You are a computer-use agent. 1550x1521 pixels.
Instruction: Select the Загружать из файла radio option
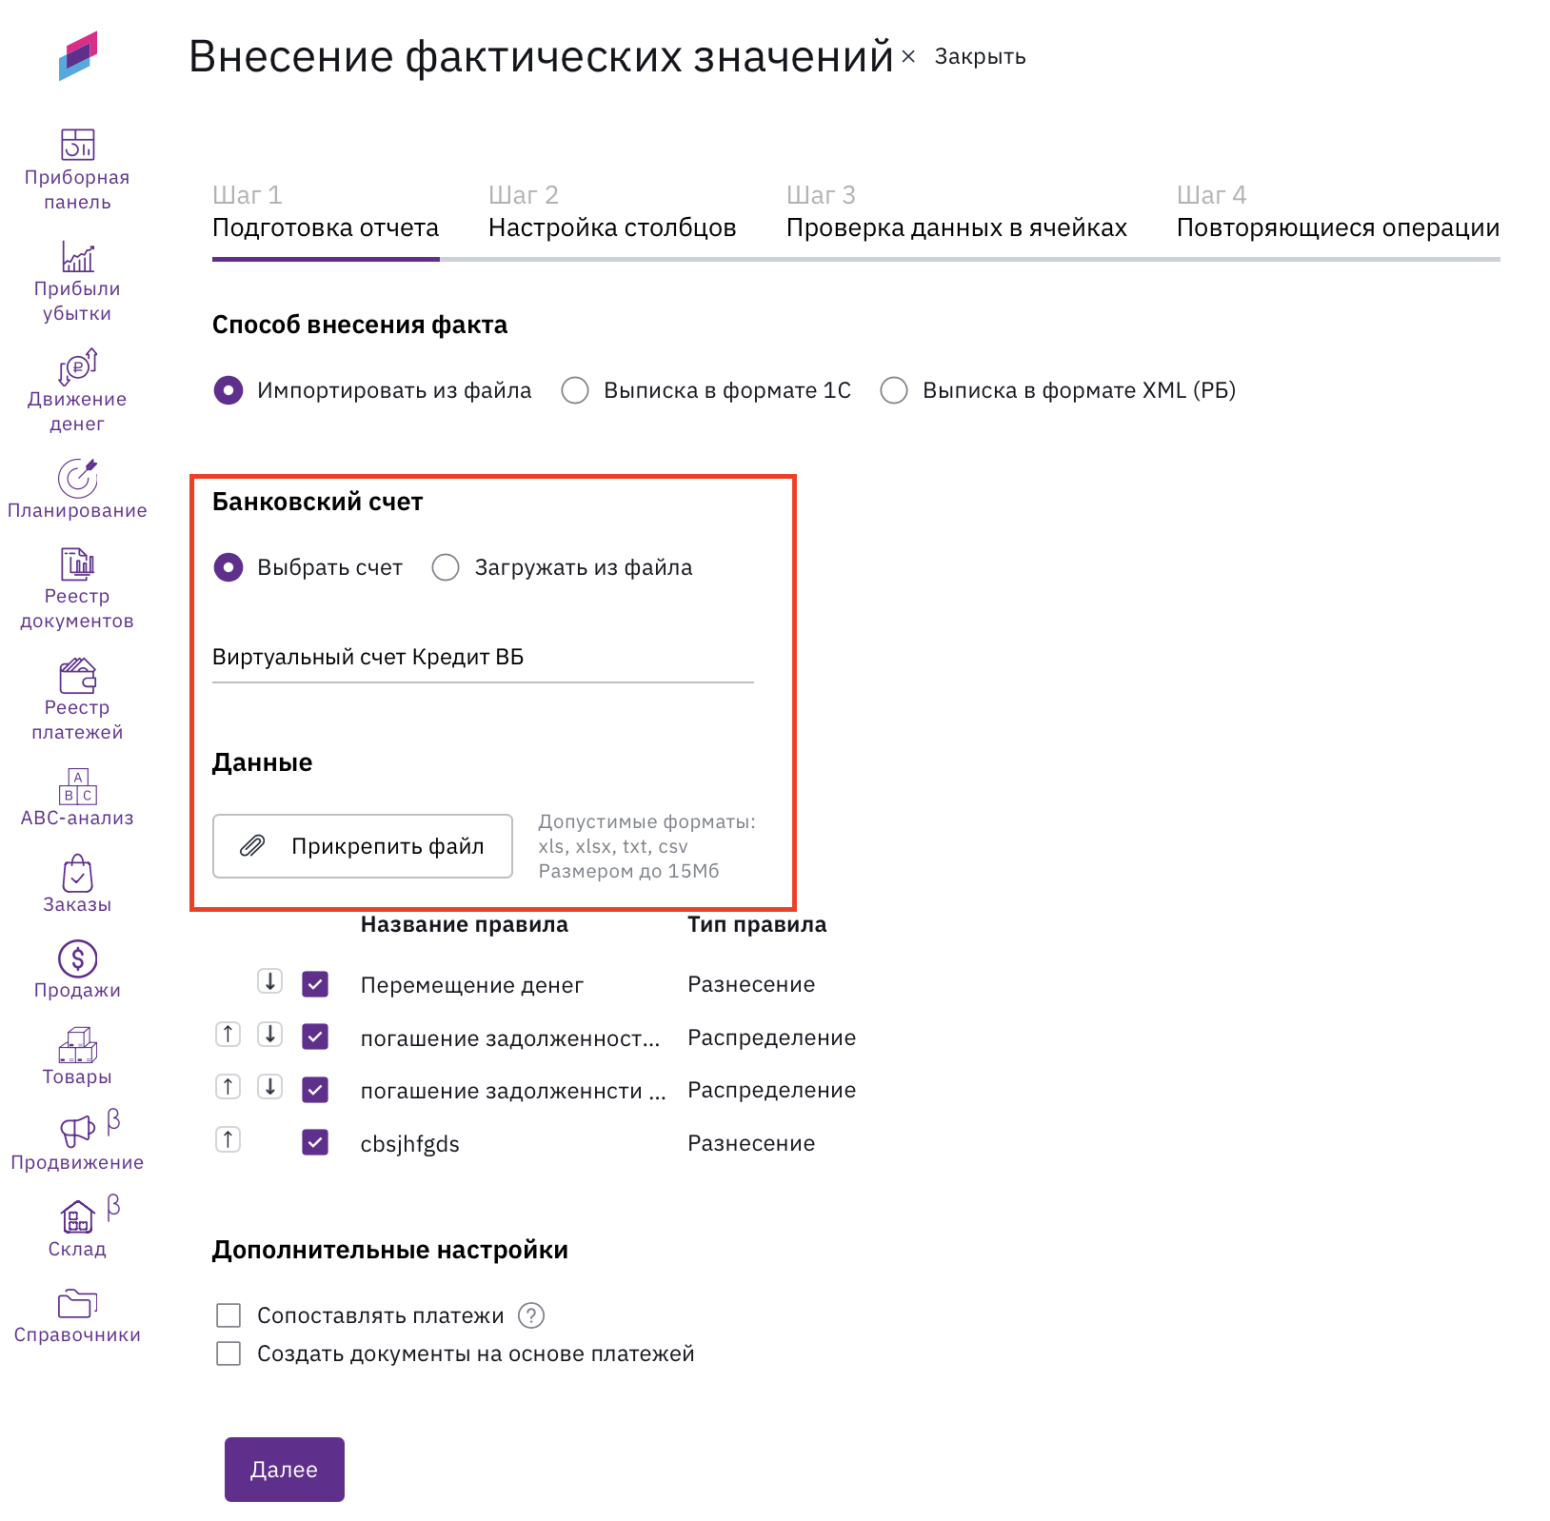(x=446, y=567)
